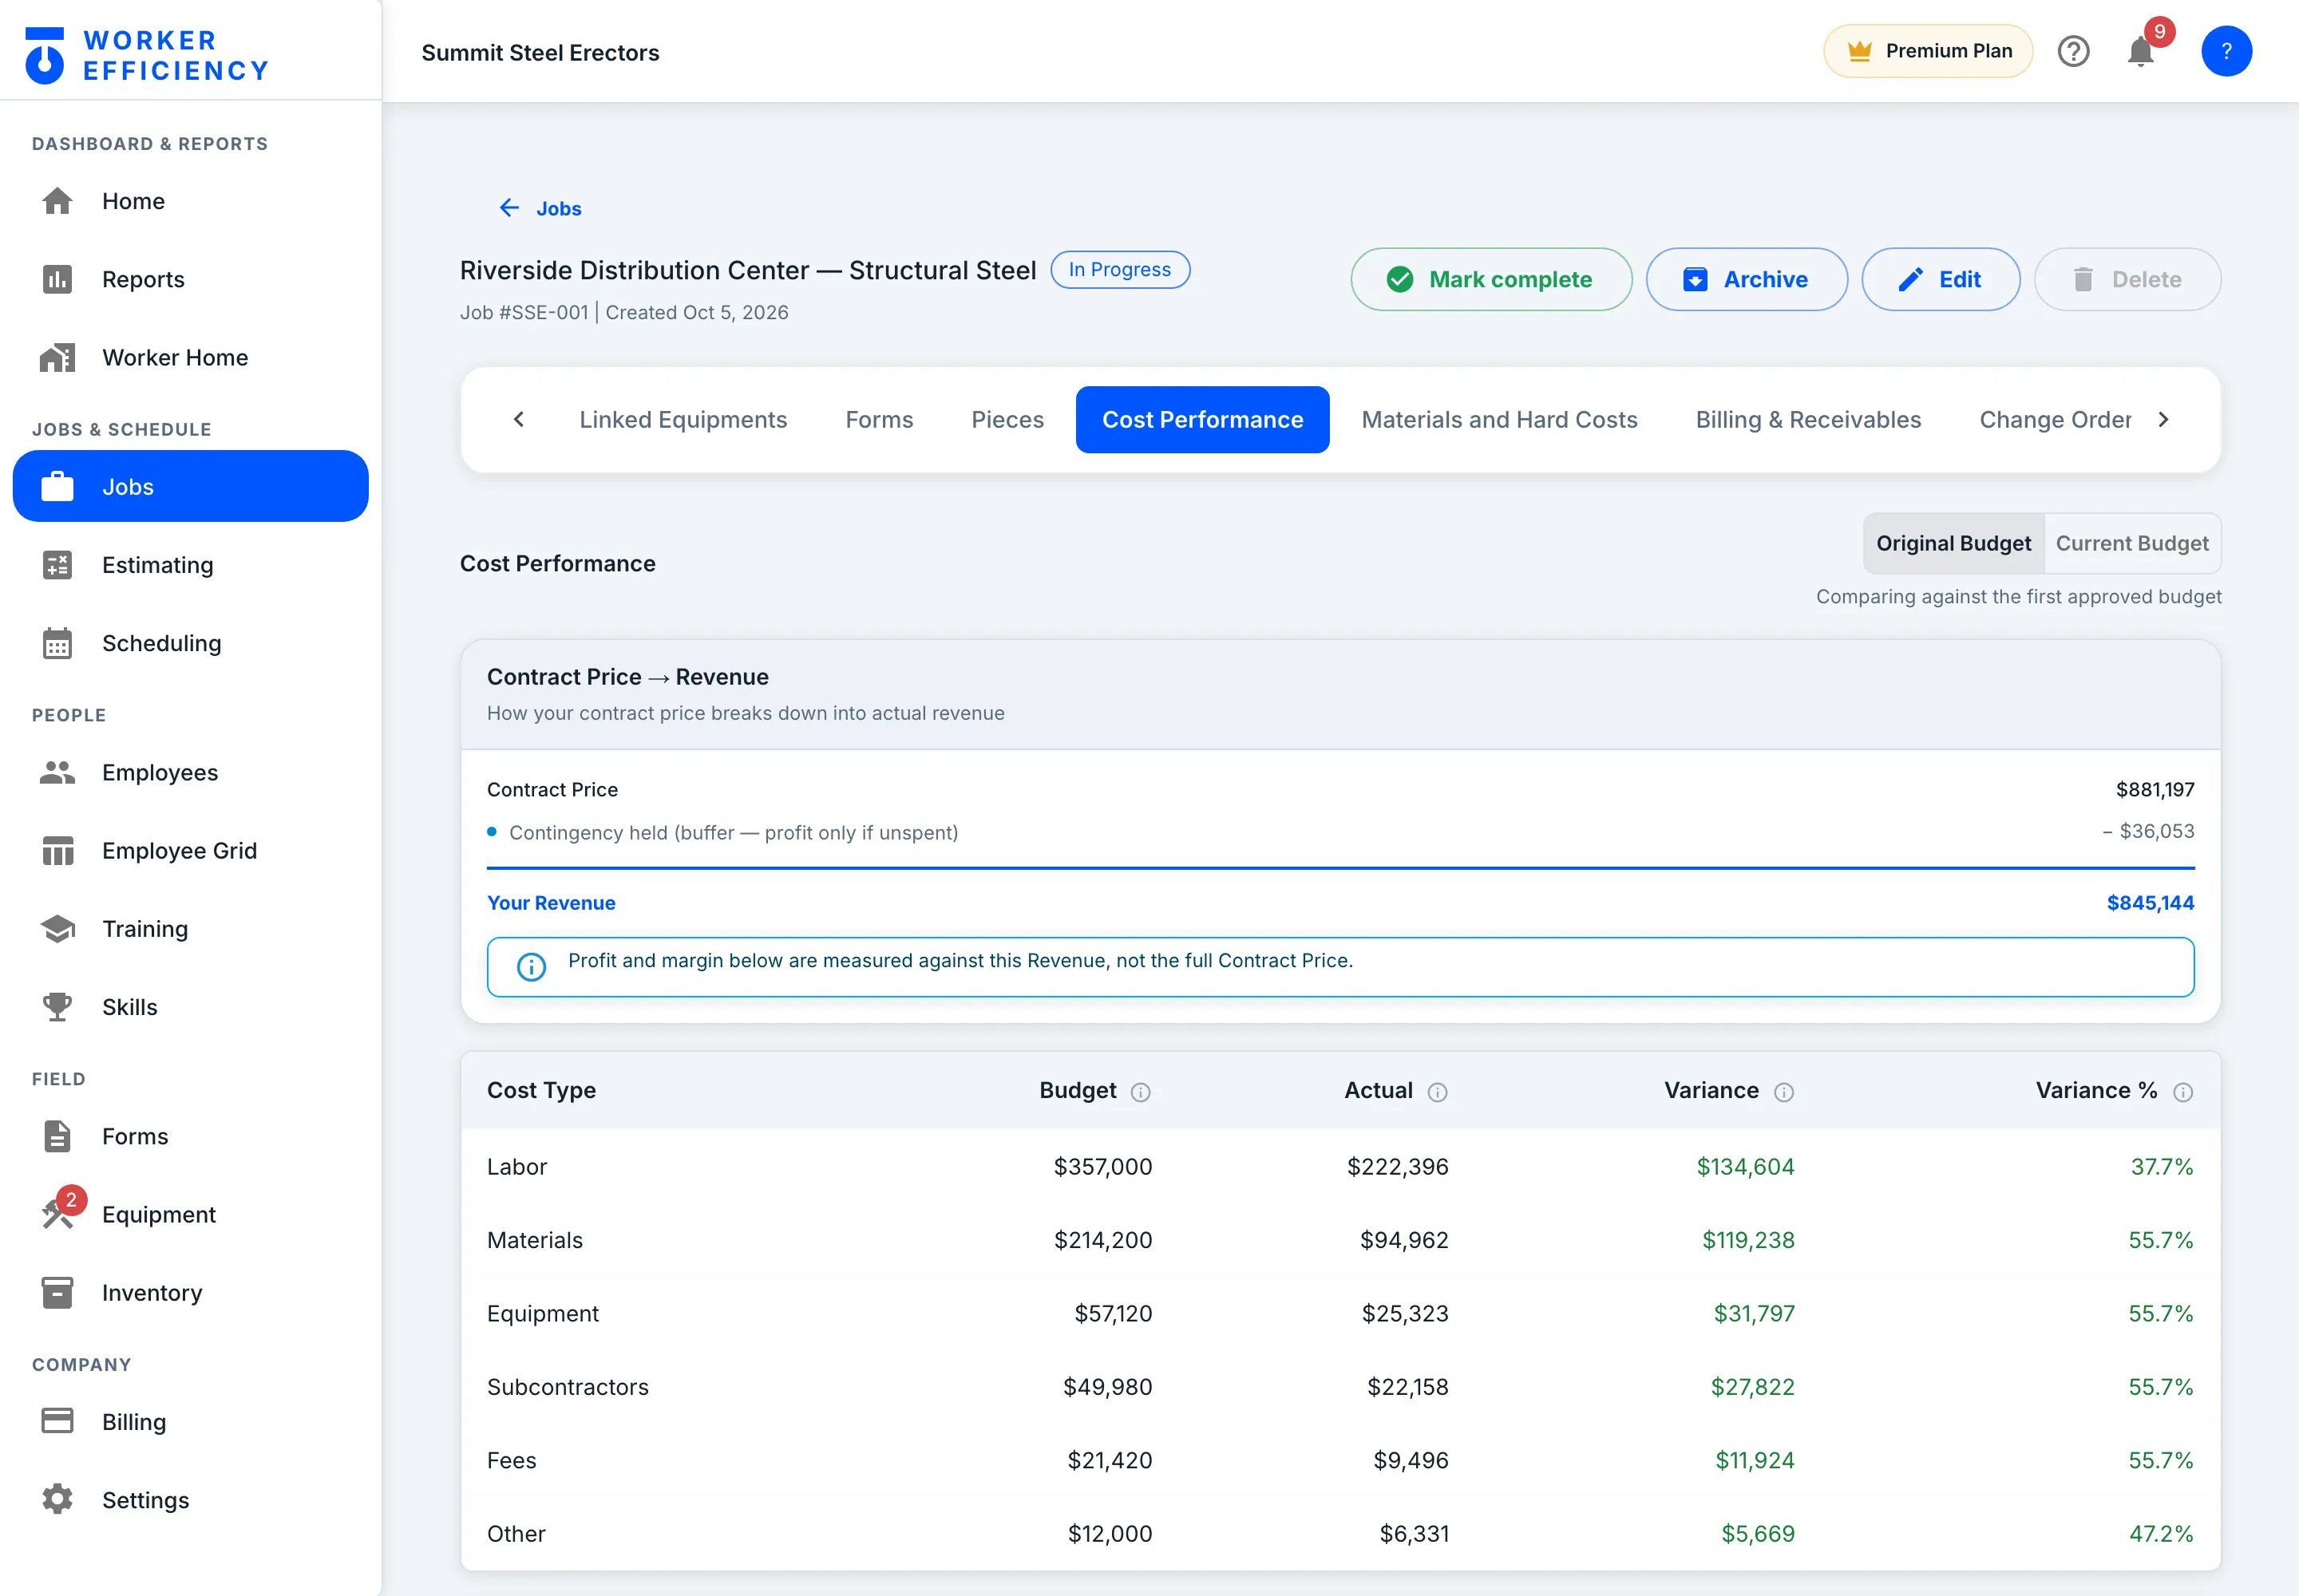Select the Cost Performance tab

click(1202, 420)
